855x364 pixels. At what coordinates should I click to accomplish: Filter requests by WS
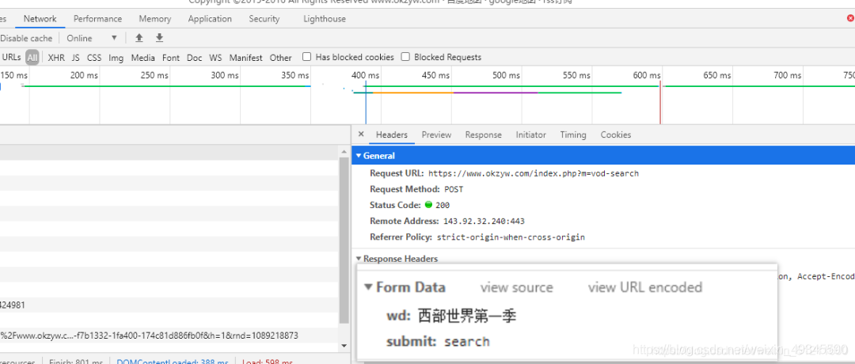click(x=216, y=57)
